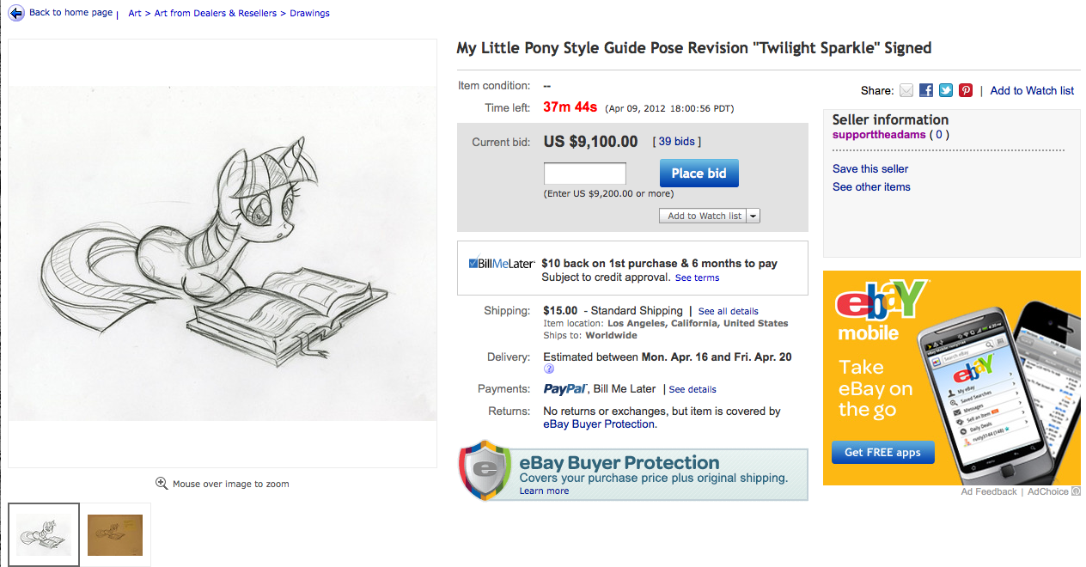Share listing via email icon
1086x567 pixels.
pos(906,90)
